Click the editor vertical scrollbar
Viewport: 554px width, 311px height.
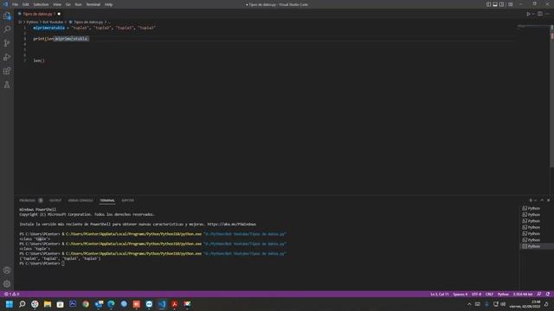coord(551,95)
